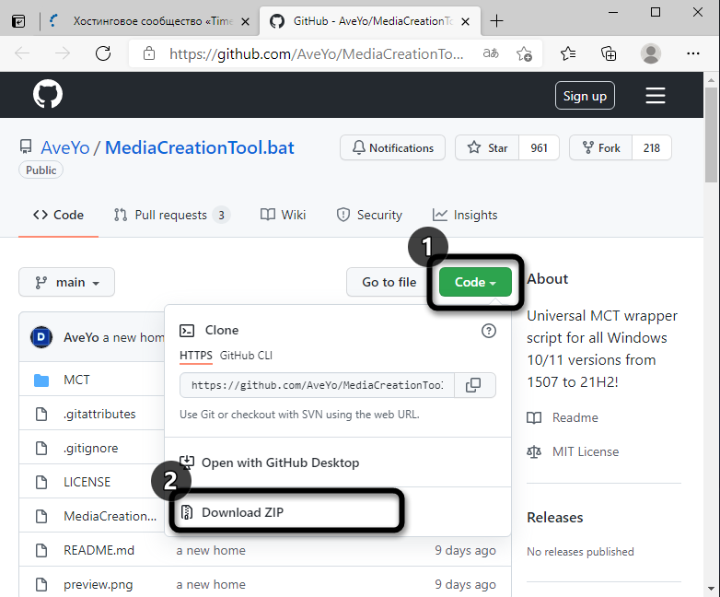Viewport: 720px width, 597px height.
Task: Switch to the Wiki tab
Action: (x=283, y=215)
